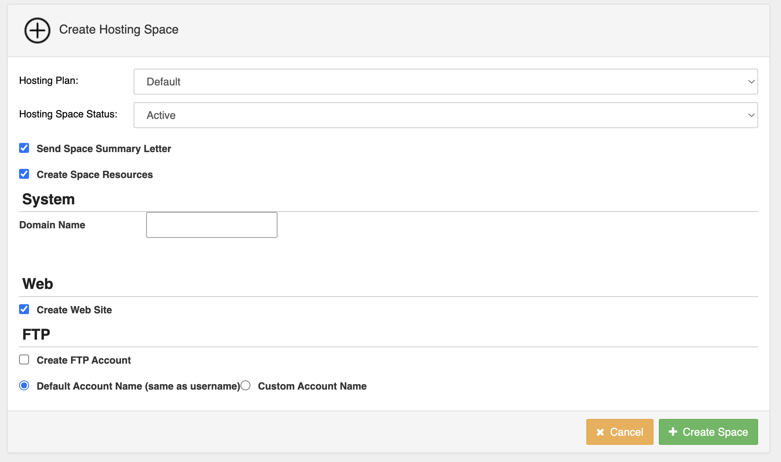Enable the Create FTP Account checkbox
Image resolution: width=781 pixels, height=462 pixels.
click(x=24, y=360)
